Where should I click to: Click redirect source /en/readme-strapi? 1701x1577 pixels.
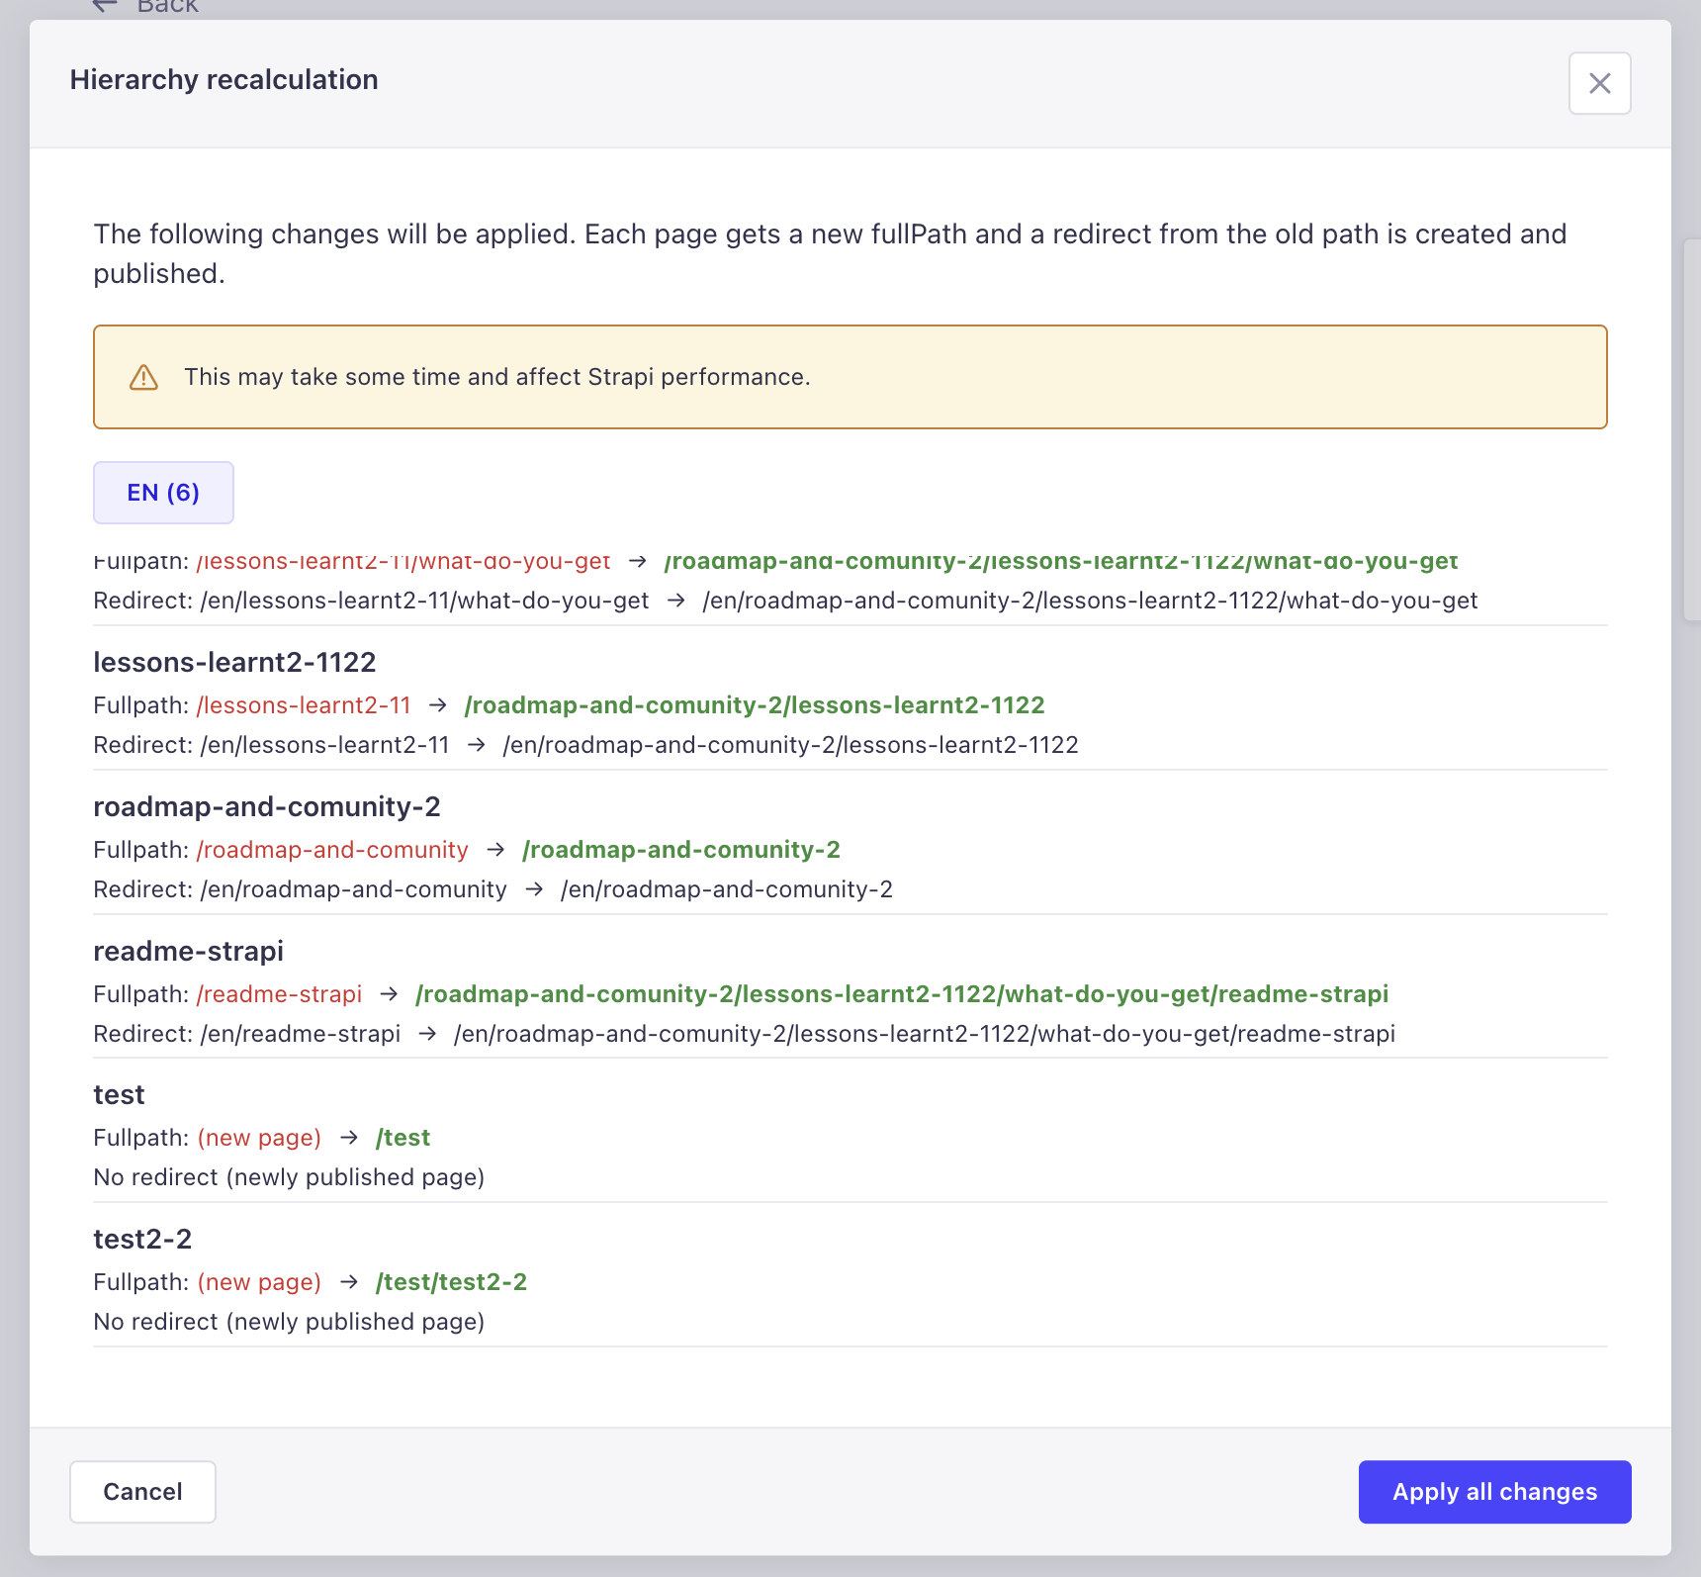pyautogui.click(x=301, y=1034)
